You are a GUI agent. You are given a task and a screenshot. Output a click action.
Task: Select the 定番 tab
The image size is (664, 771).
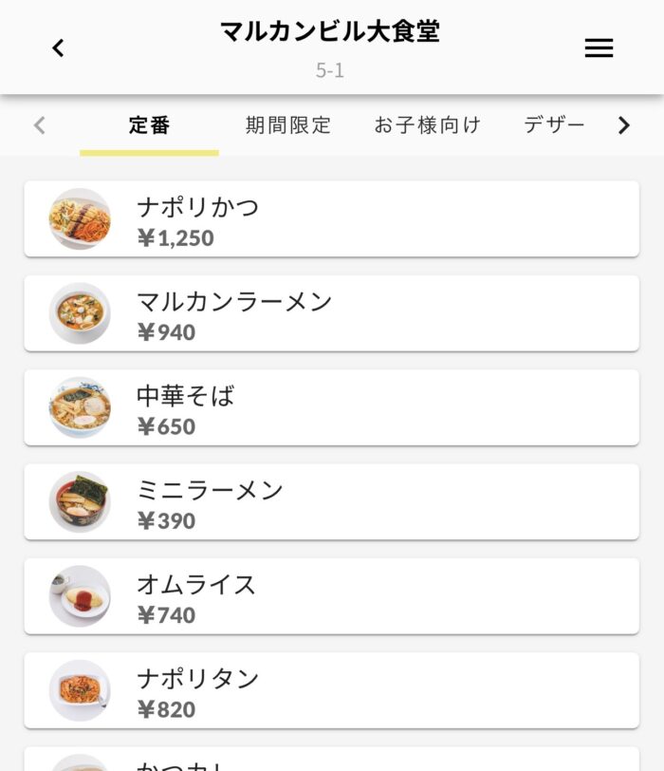(x=149, y=124)
